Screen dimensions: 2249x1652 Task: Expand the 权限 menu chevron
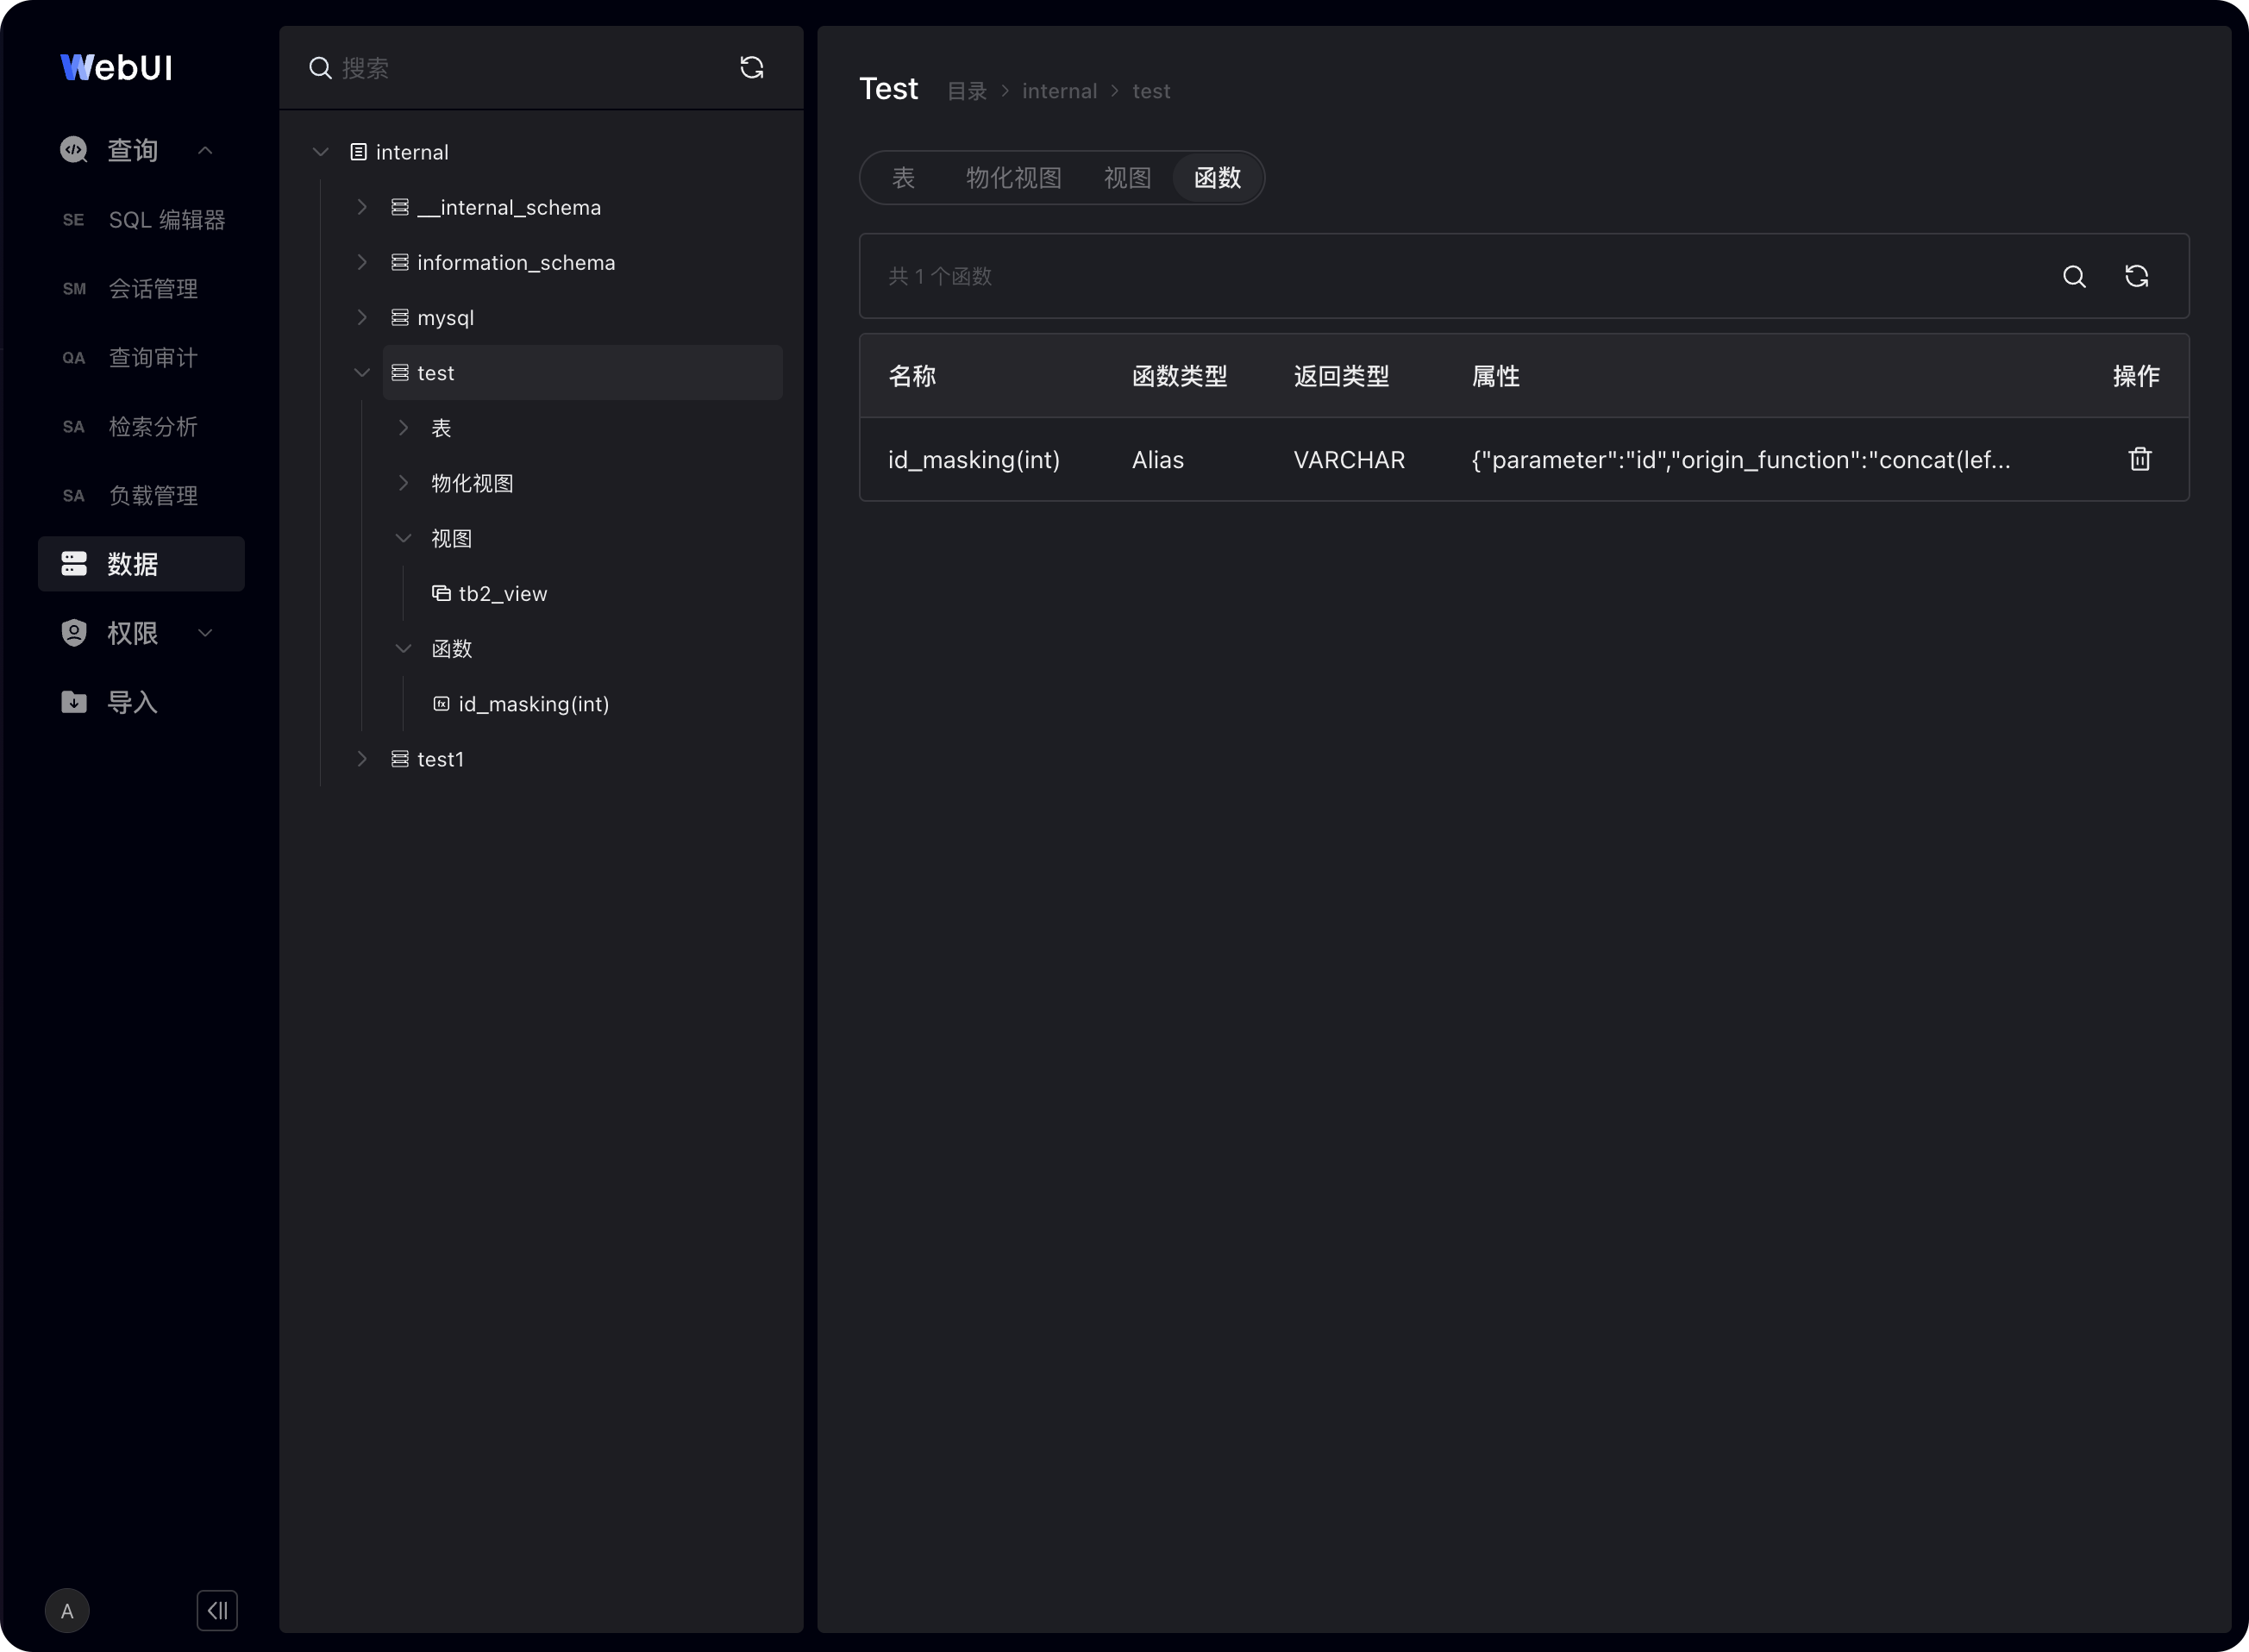tap(205, 633)
